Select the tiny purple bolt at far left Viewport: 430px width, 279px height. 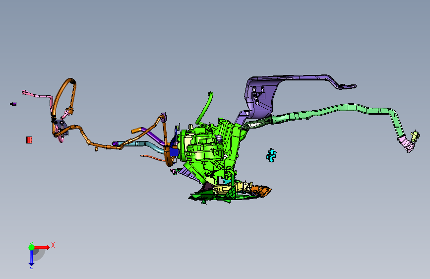tap(13, 104)
